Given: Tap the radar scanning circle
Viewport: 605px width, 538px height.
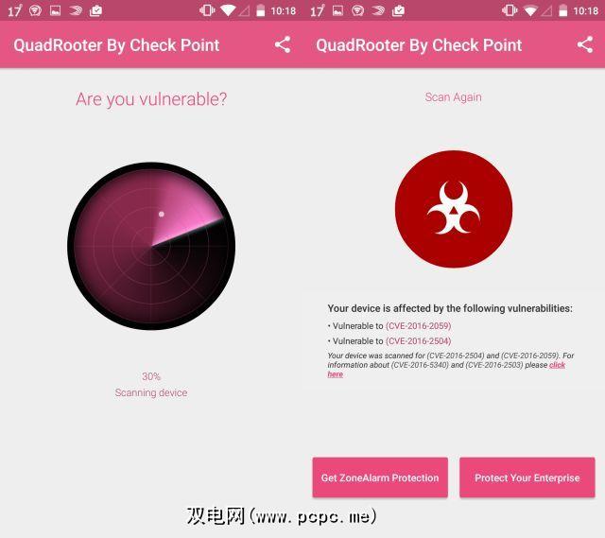Looking at the screenshot, I should (x=151, y=246).
